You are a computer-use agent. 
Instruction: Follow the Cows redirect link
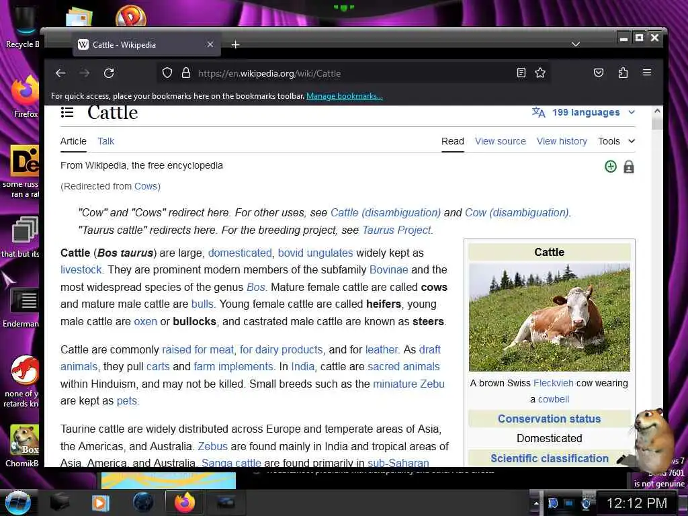click(x=146, y=186)
